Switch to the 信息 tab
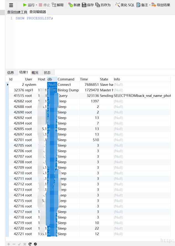The image size is (175, 246). pos(11,73)
